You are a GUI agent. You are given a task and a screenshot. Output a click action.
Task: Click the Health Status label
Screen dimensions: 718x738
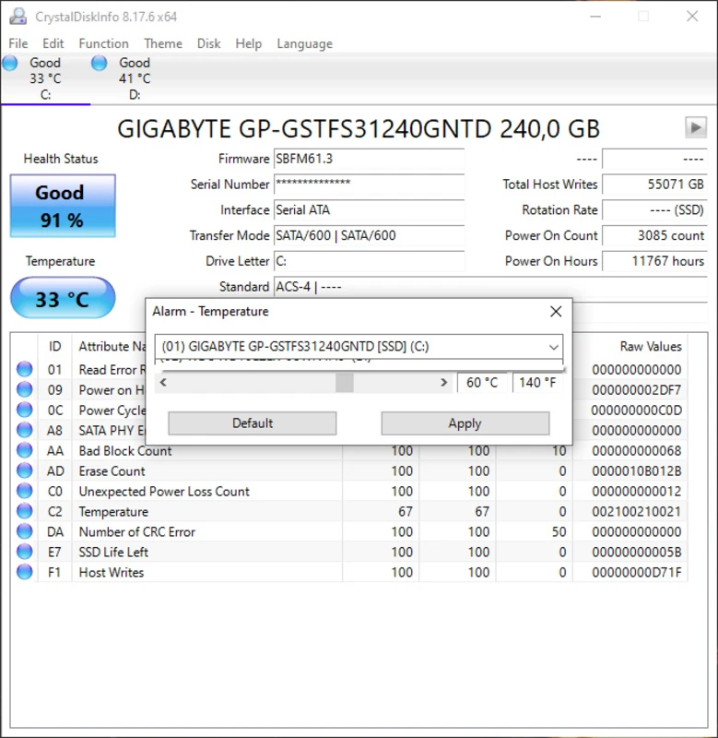coord(61,159)
